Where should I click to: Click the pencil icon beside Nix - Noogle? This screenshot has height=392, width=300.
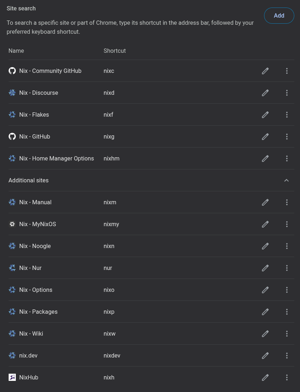pos(265,246)
